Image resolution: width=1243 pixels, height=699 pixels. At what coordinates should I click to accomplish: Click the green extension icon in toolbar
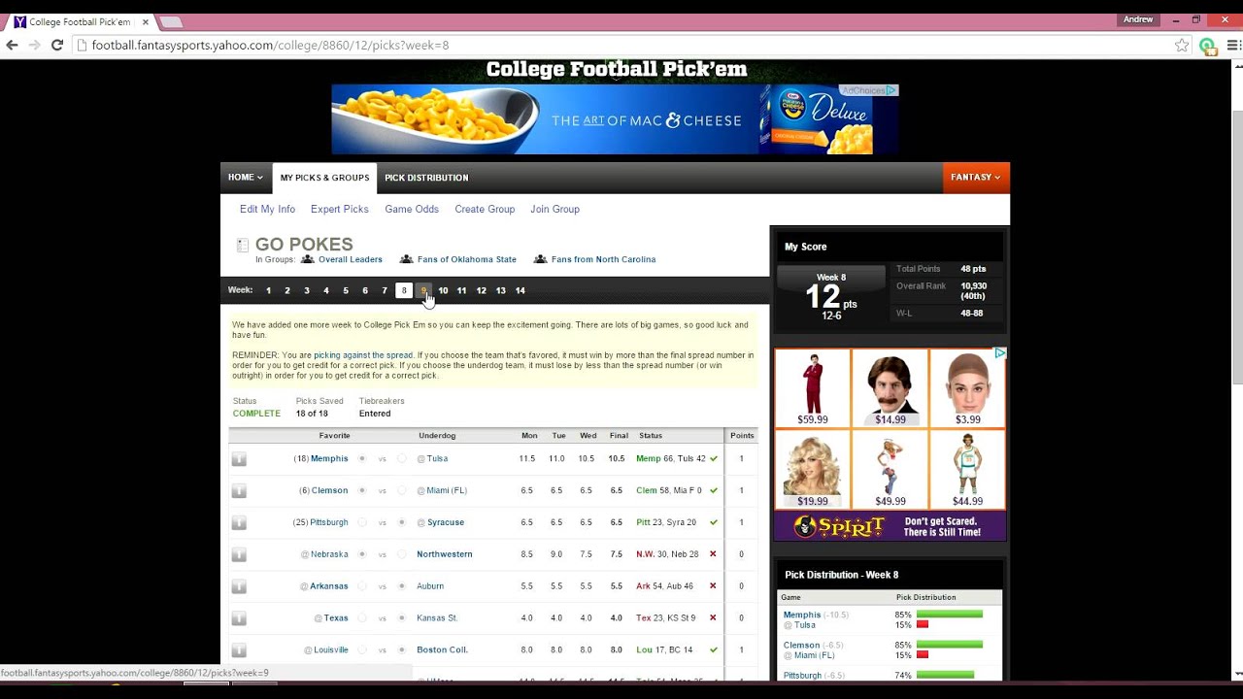(x=1207, y=45)
